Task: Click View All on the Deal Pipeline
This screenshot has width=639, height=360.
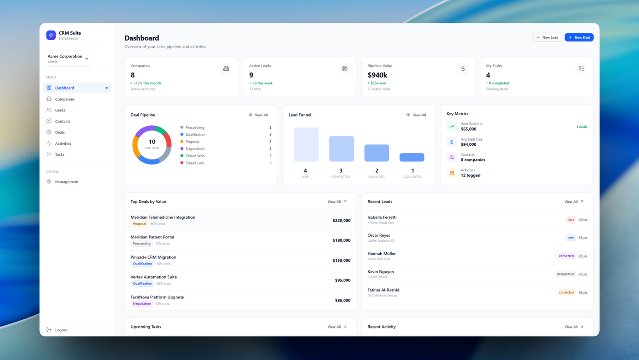Action: click(259, 115)
